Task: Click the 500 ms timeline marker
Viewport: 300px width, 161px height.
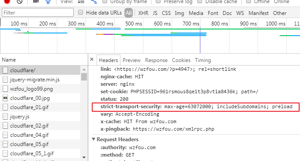Action: point(134,24)
